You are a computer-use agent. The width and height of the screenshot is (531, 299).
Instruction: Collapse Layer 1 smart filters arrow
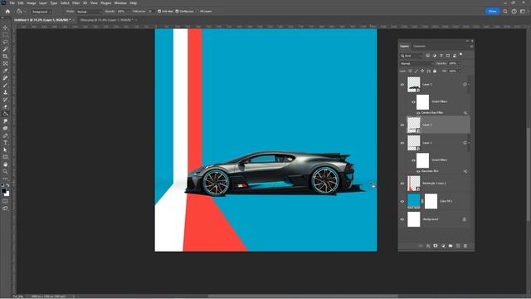pos(469,143)
